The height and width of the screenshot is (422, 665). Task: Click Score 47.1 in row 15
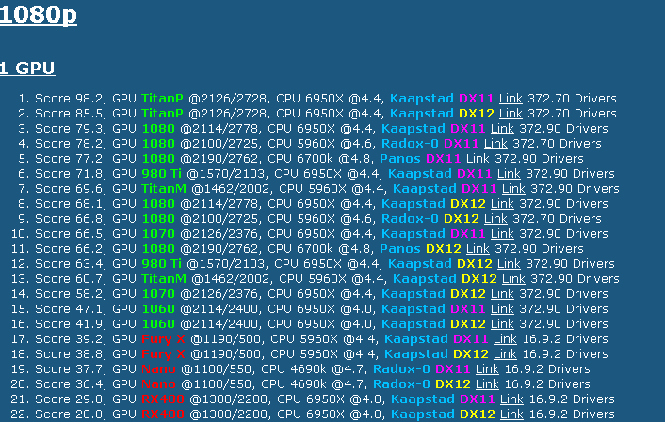click(71, 309)
